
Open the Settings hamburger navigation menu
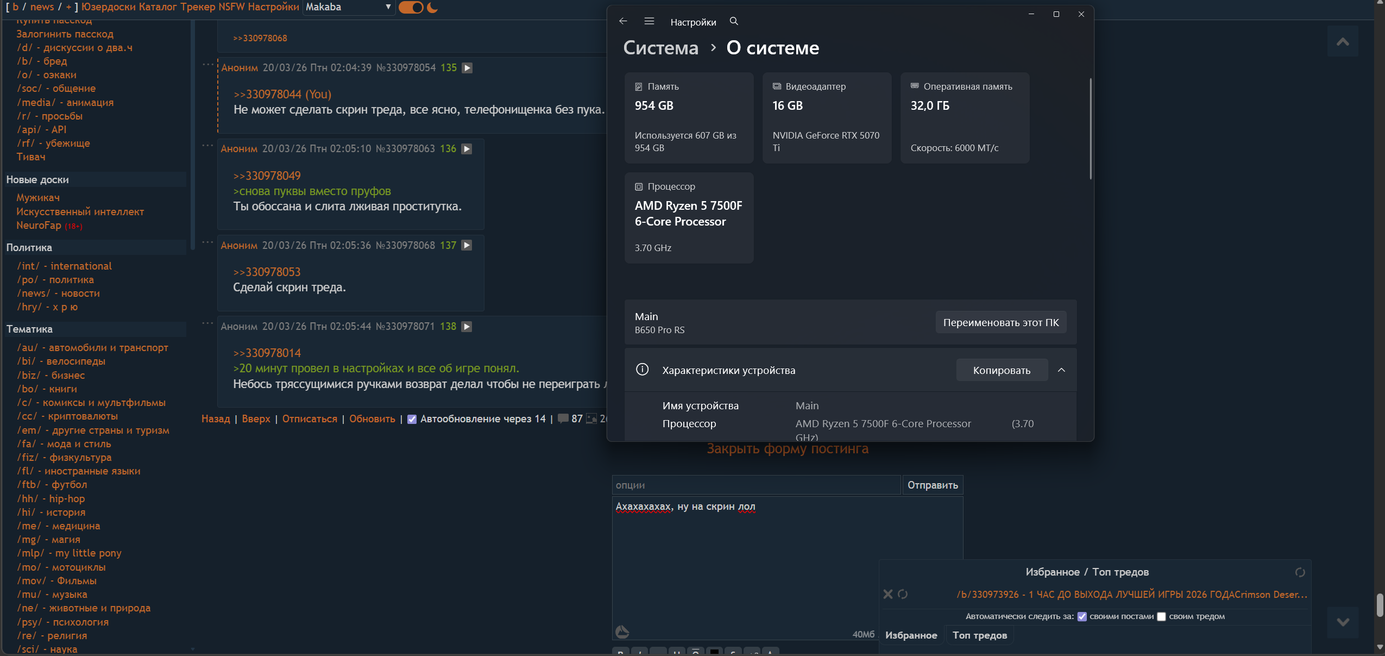point(649,21)
